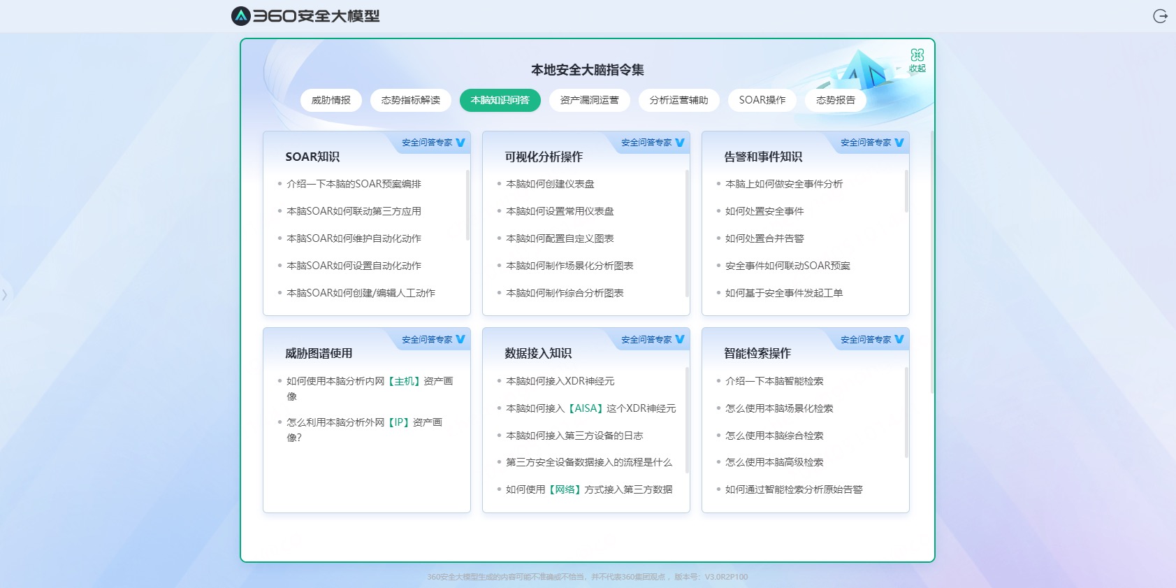Click the SOAR知识 card title

tap(312, 157)
